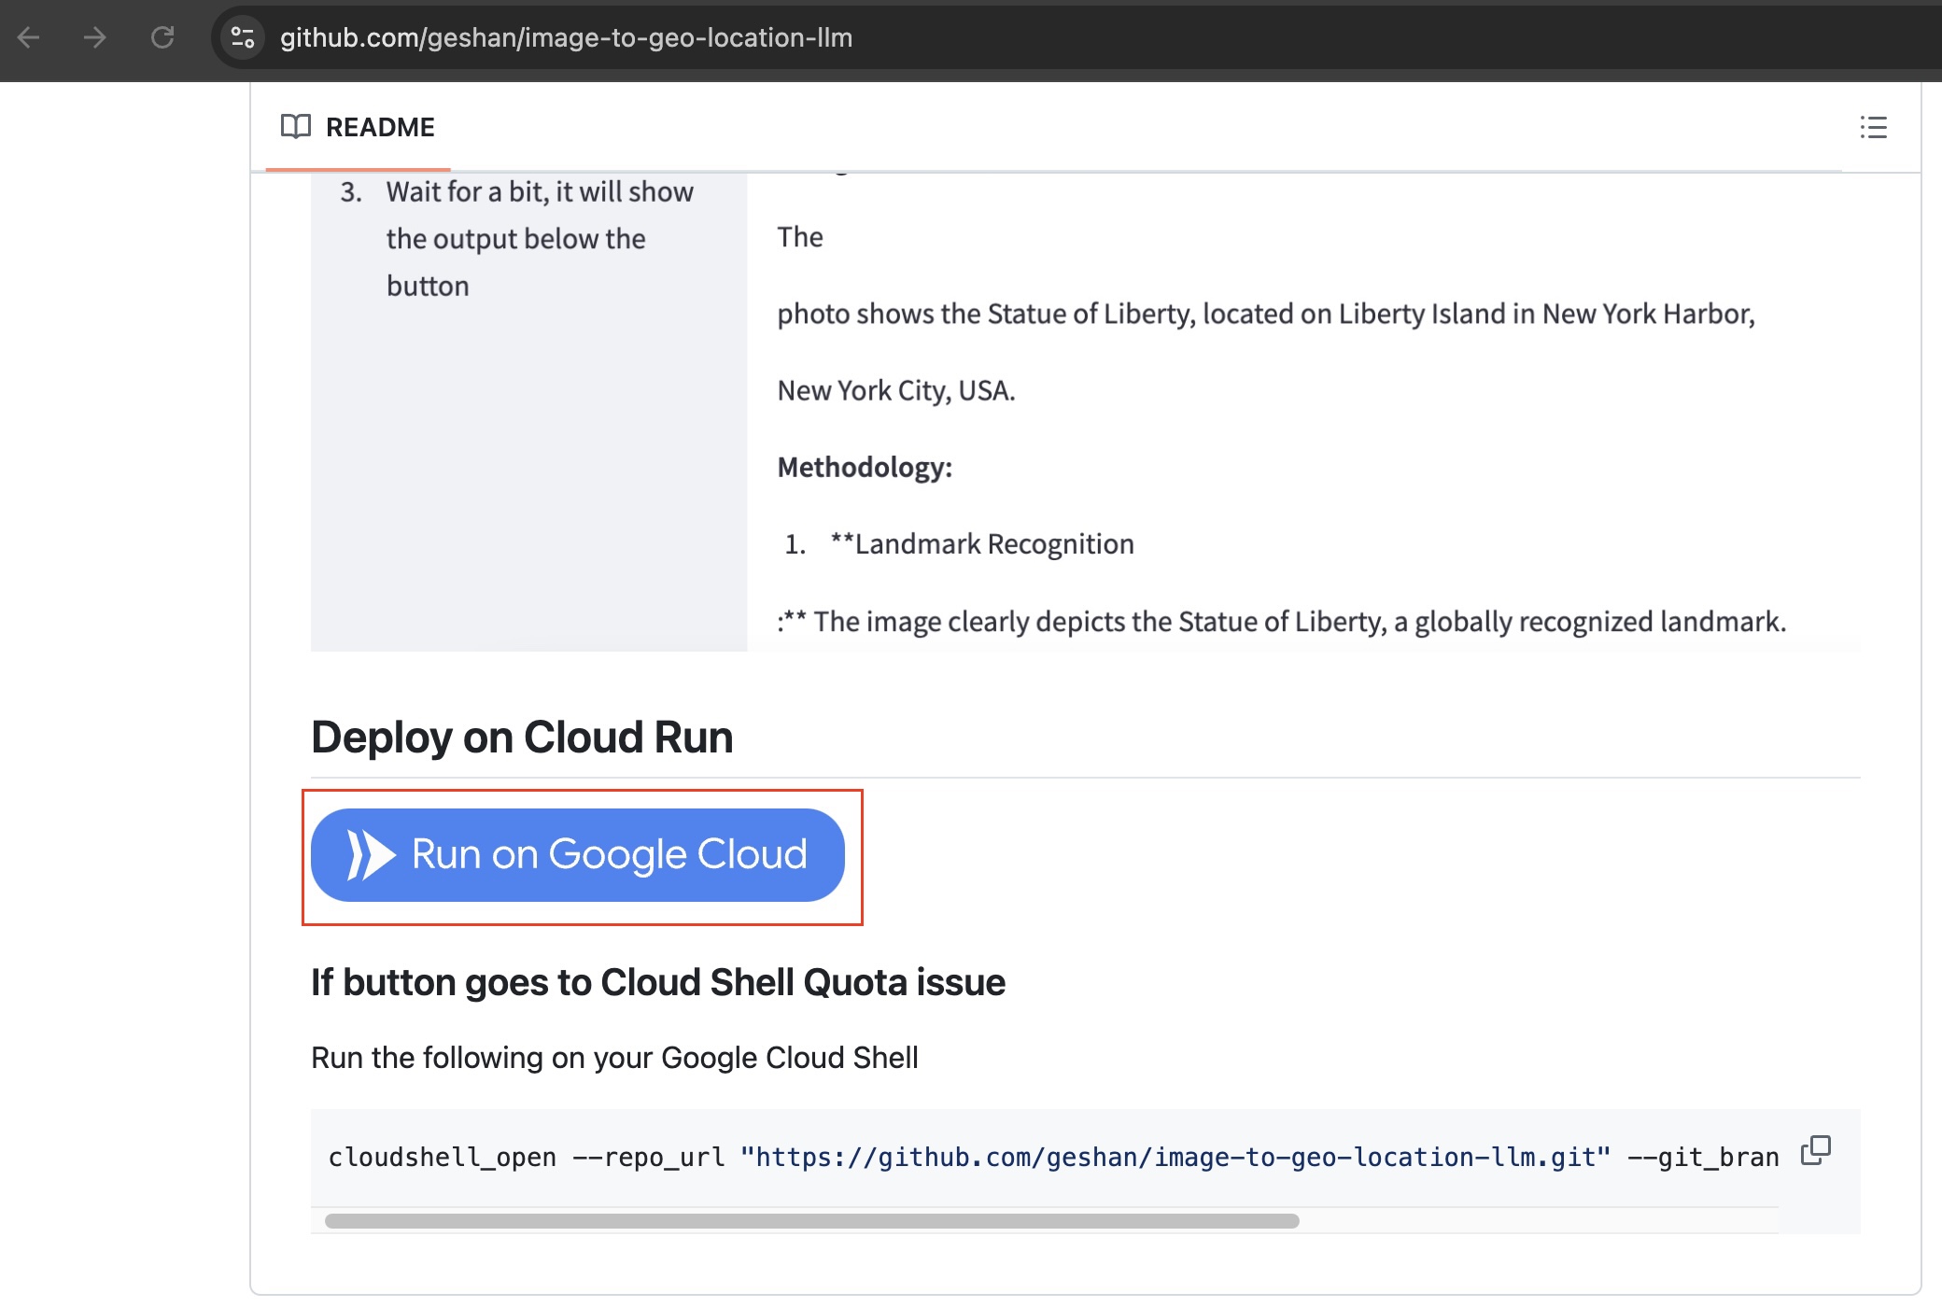This screenshot has height=1307, width=1942.
Task: Open the README outline list icon
Action: (1874, 128)
